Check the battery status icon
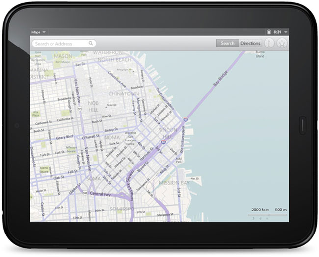 268,32
